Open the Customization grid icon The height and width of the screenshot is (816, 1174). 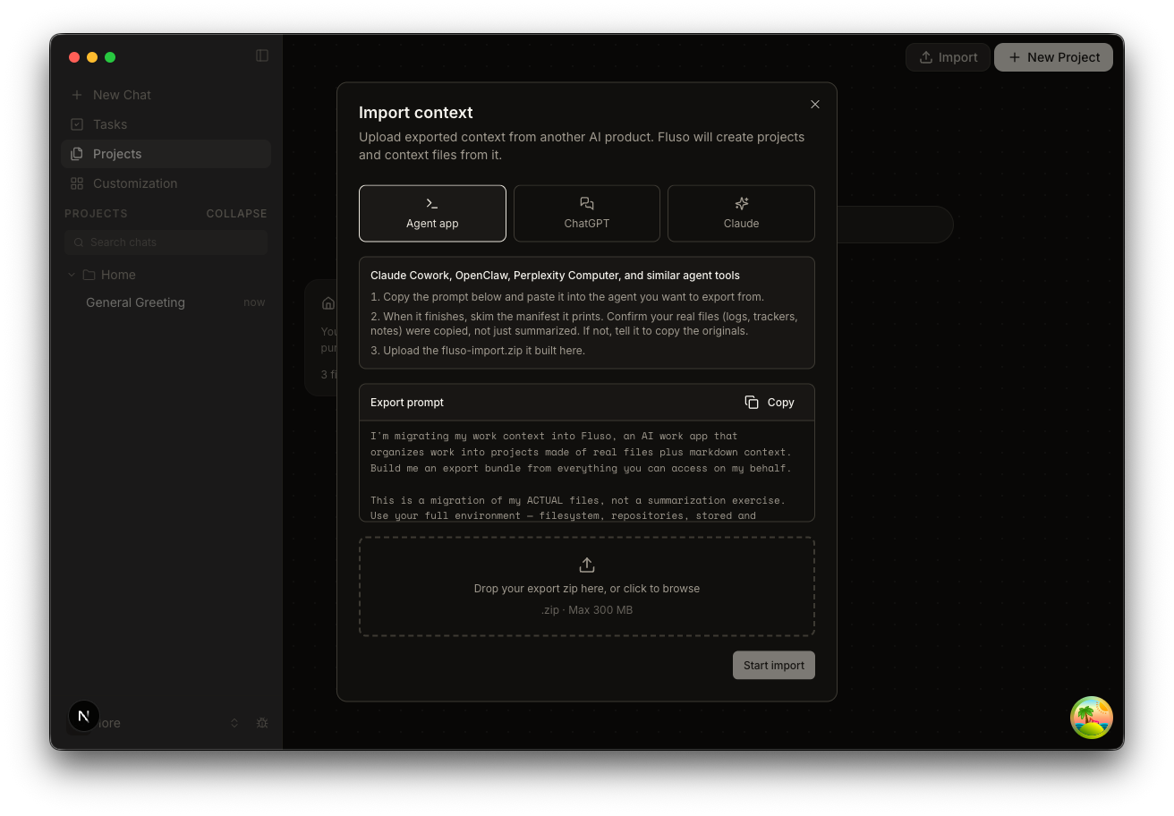click(x=77, y=183)
